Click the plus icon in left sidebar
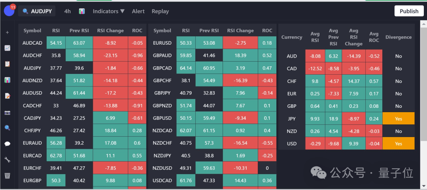The width and height of the screenshot is (427, 190). tap(8, 32)
